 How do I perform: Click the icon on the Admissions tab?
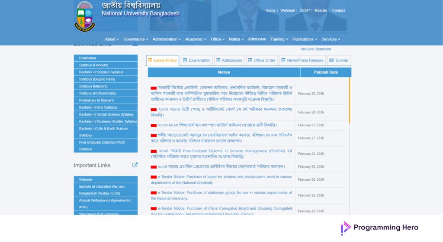(218, 60)
